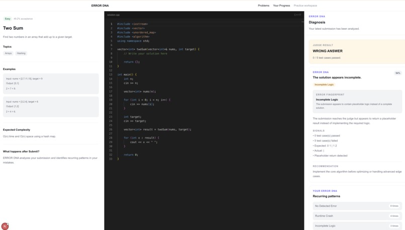Click the '0 / 5 test cases passed' text
The image size is (405, 230).
point(327,58)
